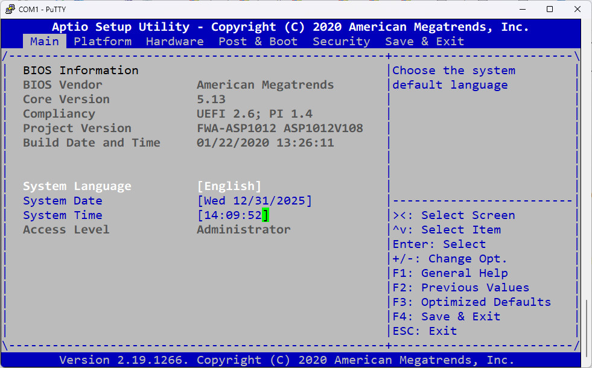
Task: Click the F4: Save & Exit hint
Action: tap(447, 316)
